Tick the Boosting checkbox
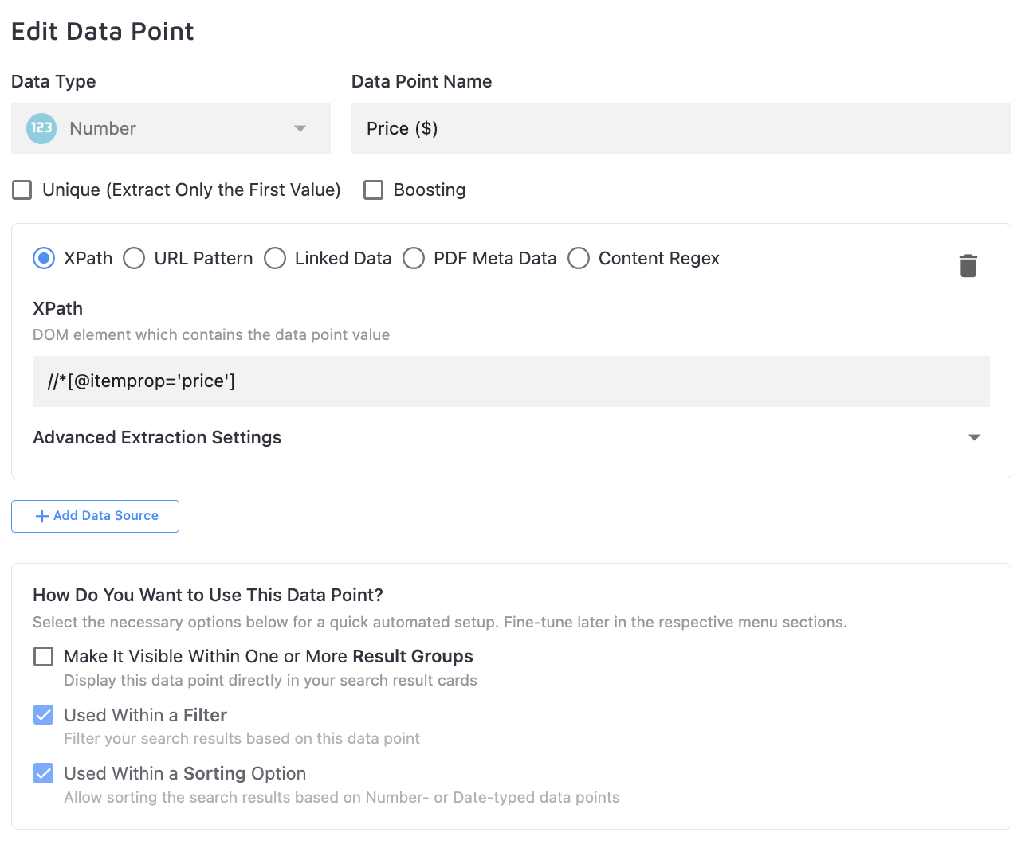The width and height of the screenshot is (1025, 844). pos(373,190)
